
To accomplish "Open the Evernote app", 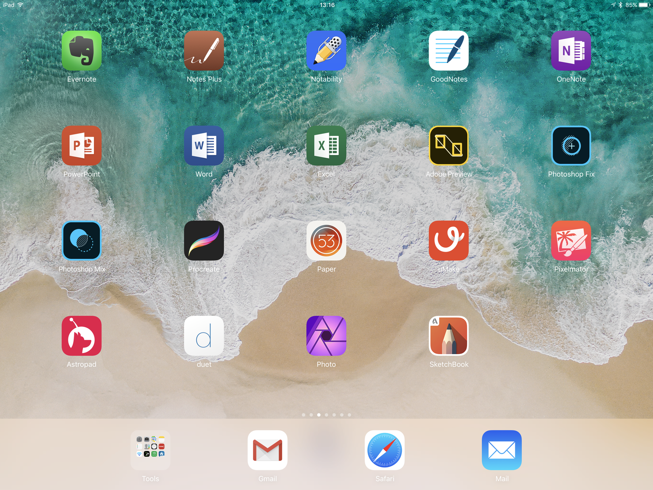I will coord(82,51).
